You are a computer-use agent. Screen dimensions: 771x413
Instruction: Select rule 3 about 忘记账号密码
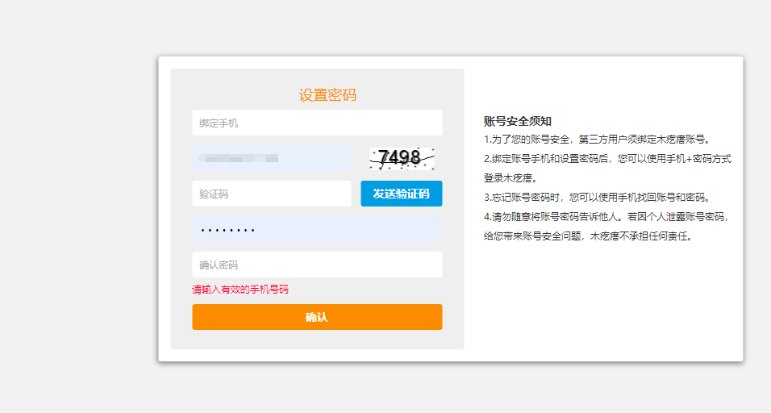tap(598, 198)
